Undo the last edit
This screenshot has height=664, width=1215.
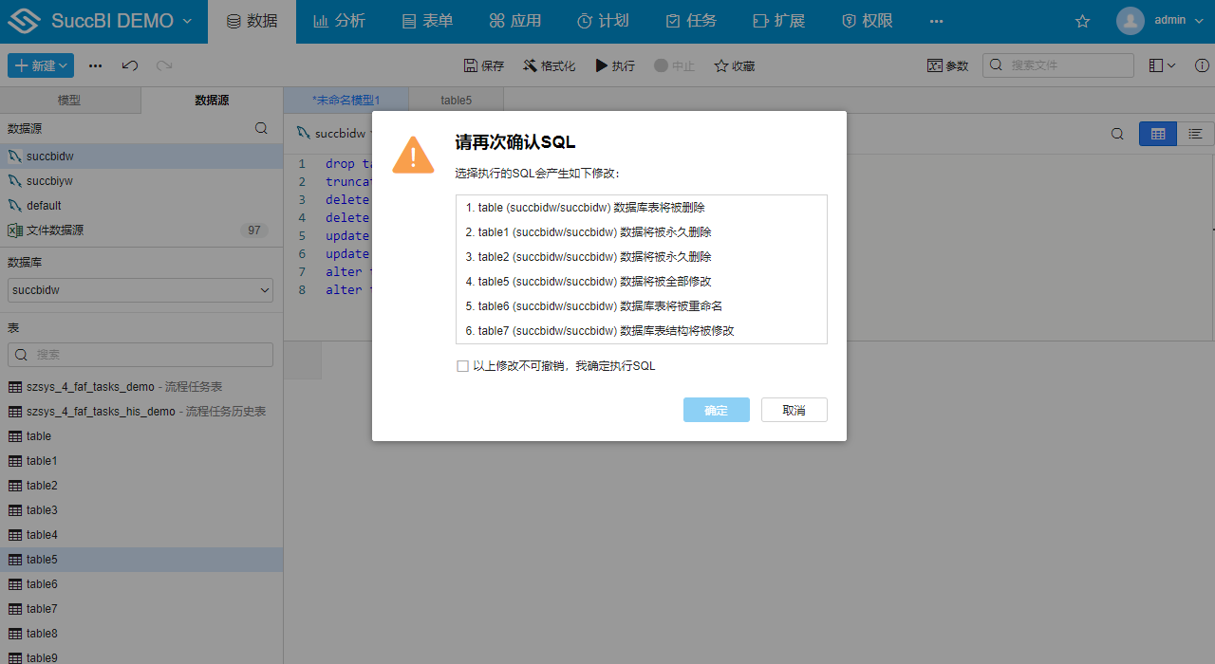[130, 65]
